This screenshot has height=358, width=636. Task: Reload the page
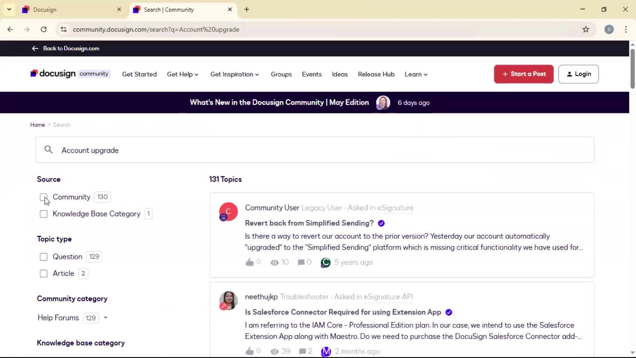[x=43, y=29]
